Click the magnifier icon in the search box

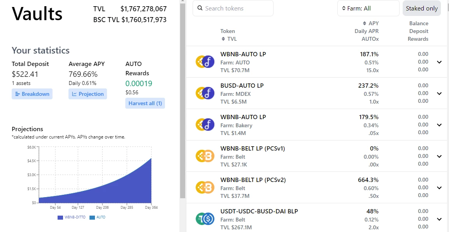[200, 8]
